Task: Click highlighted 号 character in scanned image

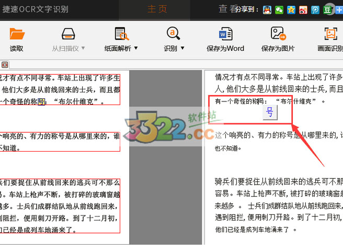Action: (x=41, y=101)
